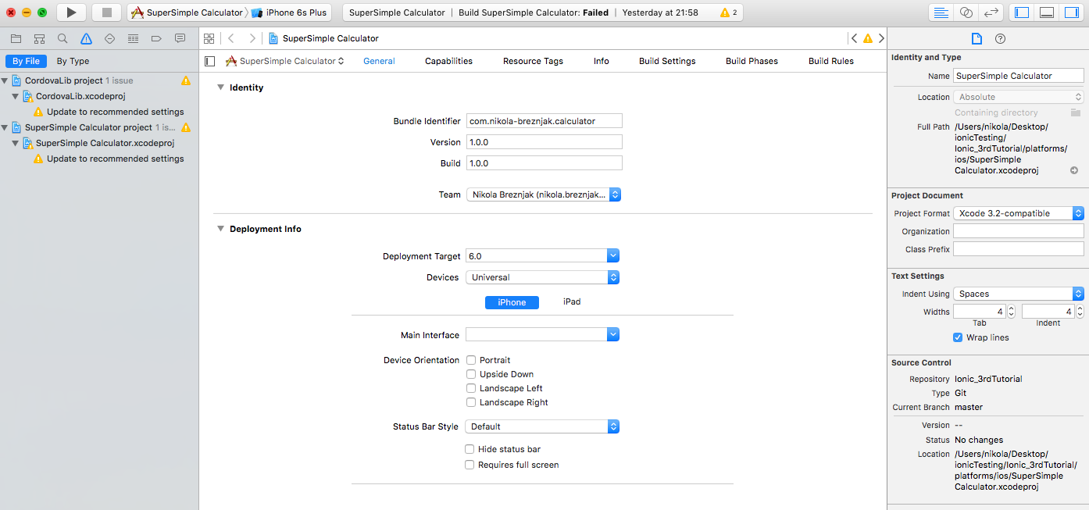Open the Report navigator speech-bubble icon

(x=180, y=38)
